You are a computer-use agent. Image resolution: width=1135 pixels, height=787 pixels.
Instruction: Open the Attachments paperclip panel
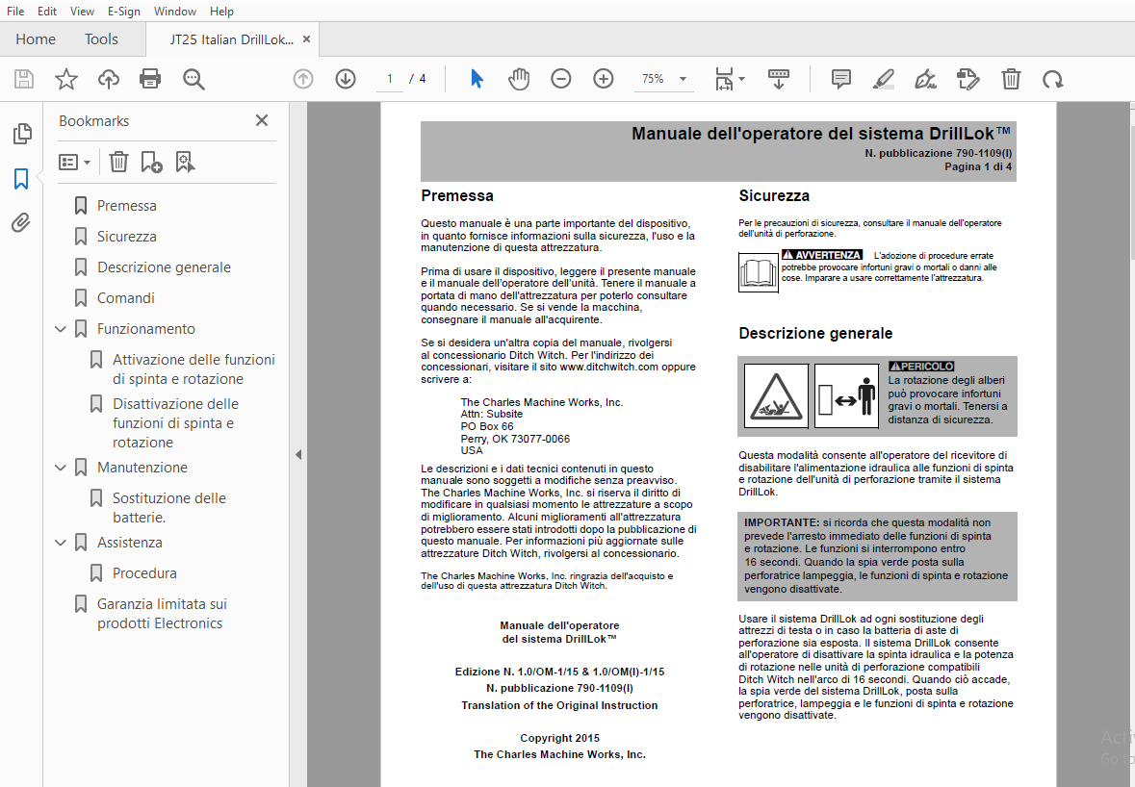click(21, 223)
